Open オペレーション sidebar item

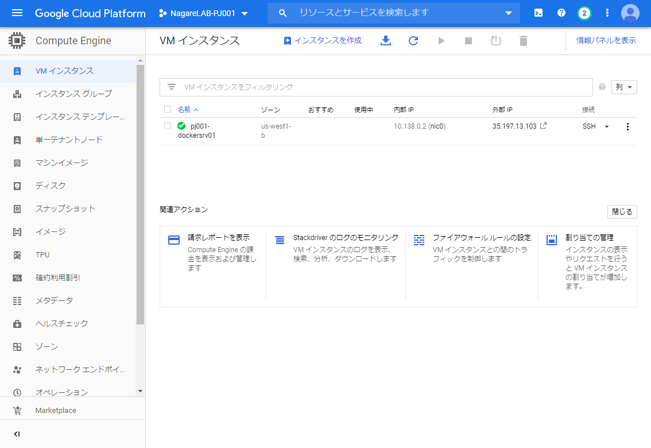tap(68, 391)
